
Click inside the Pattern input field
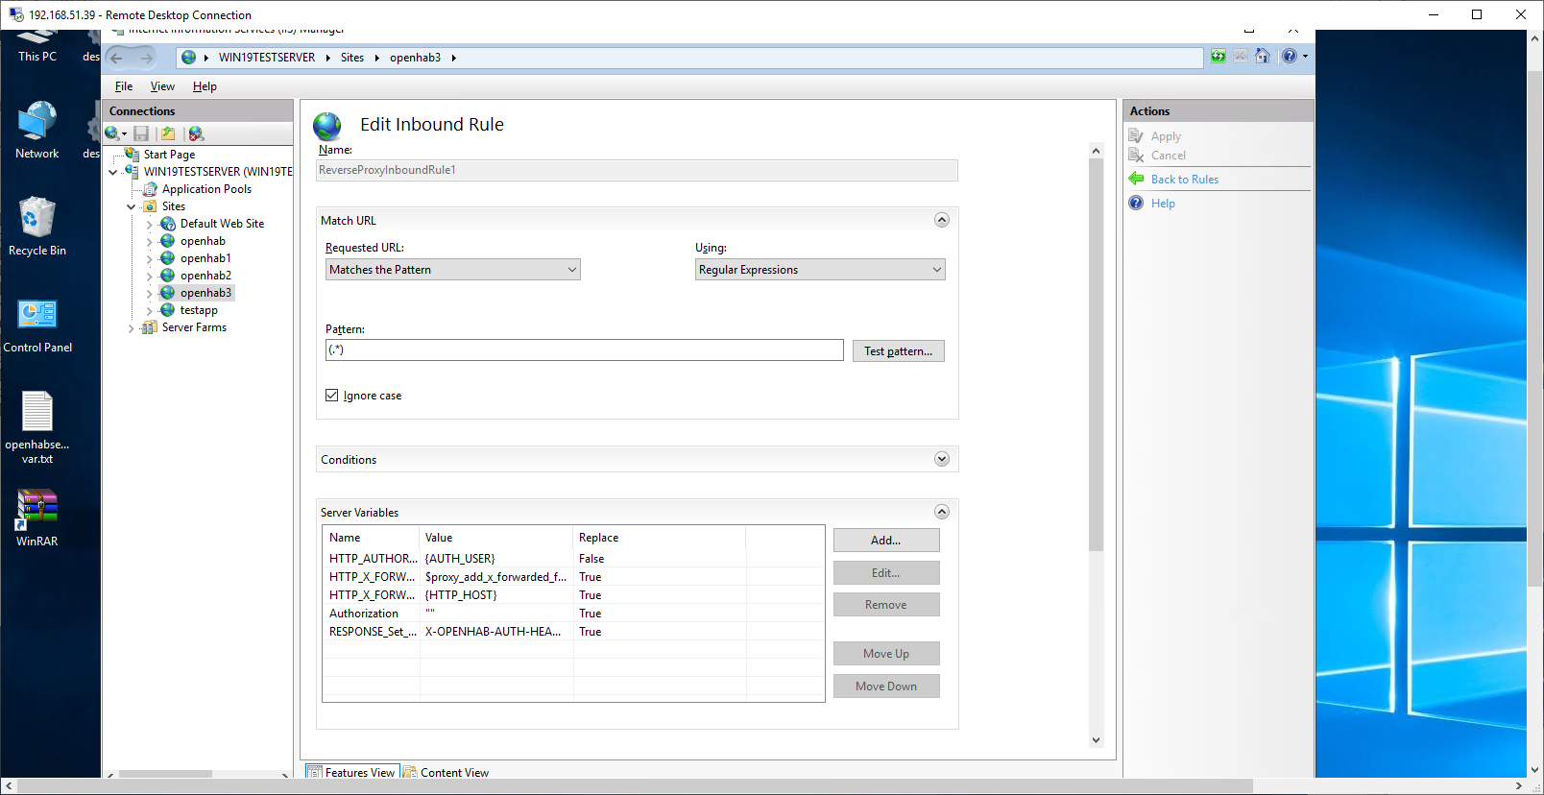584,350
